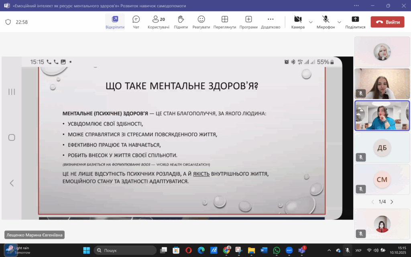The image size is (411, 257).
Task: Click the Додатково more options icon
Action: point(271,22)
